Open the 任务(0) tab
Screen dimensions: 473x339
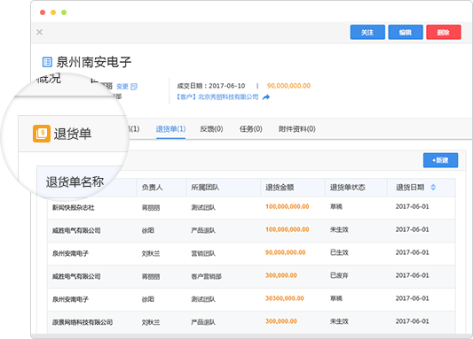point(250,129)
